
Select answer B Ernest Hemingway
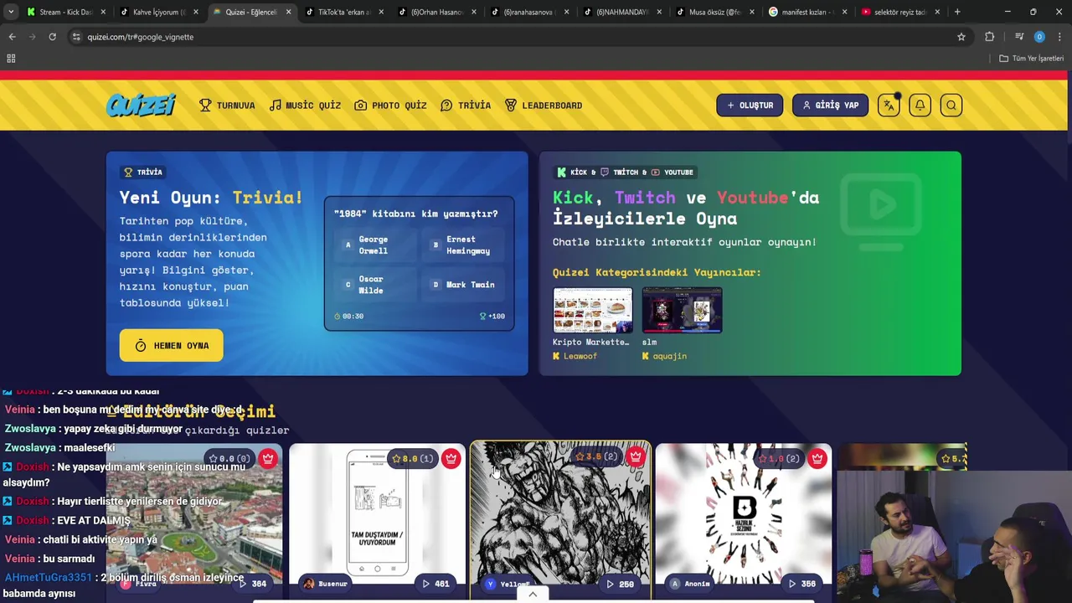point(463,245)
